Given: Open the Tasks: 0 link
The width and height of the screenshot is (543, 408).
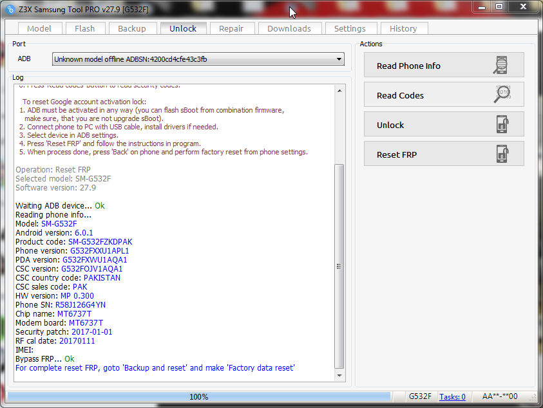Looking at the screenshot, I should point(452,396).
